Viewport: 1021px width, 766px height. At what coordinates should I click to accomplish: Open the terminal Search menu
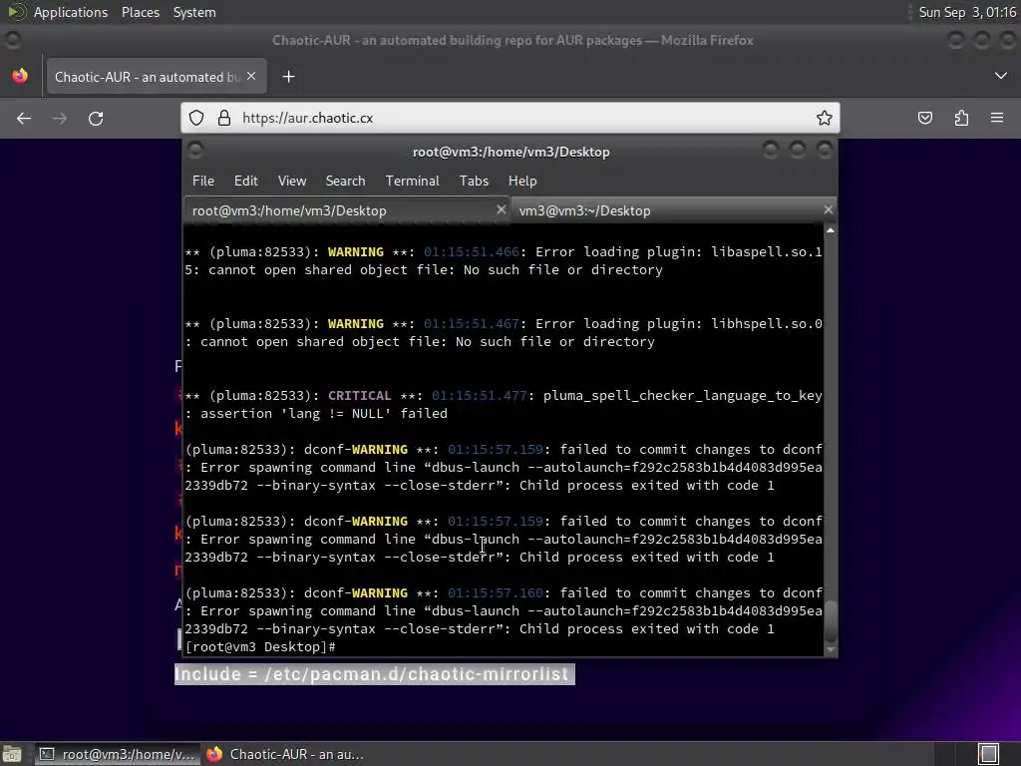tap(345, 181)
